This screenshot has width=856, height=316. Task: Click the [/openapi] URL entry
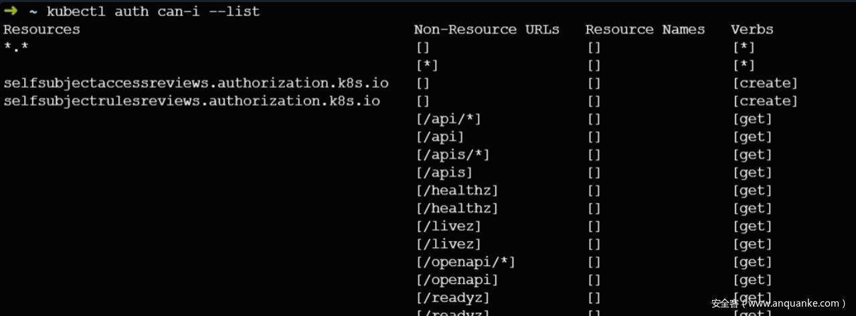pos(456,280)
